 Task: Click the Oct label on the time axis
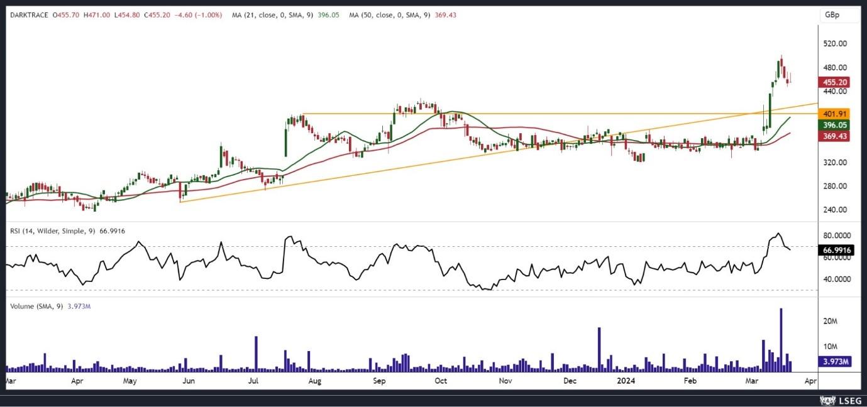(x=441, y=381)
